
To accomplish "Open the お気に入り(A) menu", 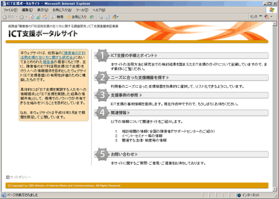I will tap(62, 10).
